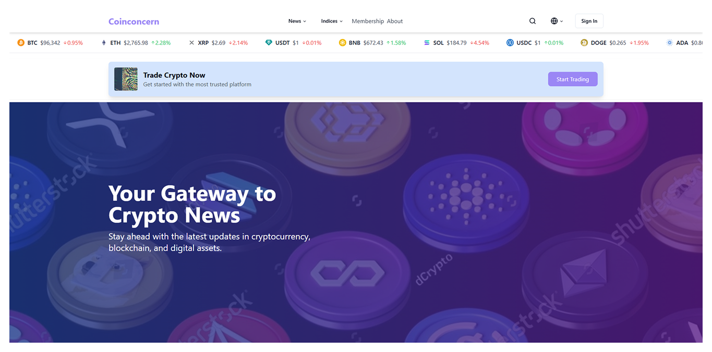
Task: Click the Sign In button
Action: point(589,21)
